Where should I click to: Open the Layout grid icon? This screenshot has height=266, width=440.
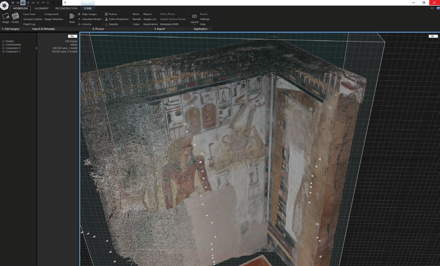(194, 16)
